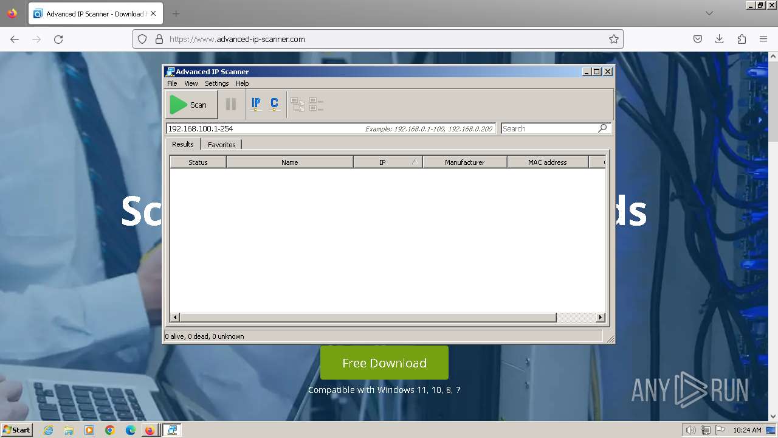Open the Help menu in Advanced IP Scanner

(x=242, y=83)
